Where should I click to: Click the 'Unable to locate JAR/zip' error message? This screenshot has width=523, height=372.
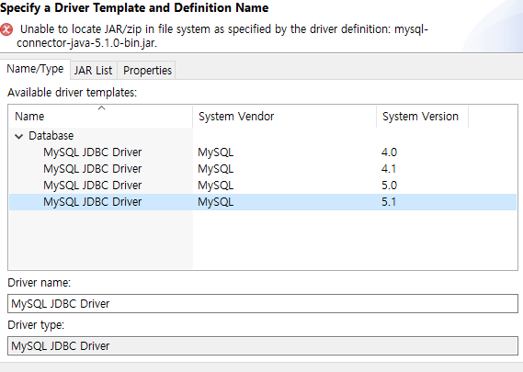[222, 36]
